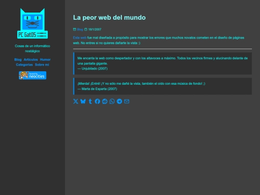Share the post via Telegram
Screen dimensions: 260x195
click(x=119, y=101)
